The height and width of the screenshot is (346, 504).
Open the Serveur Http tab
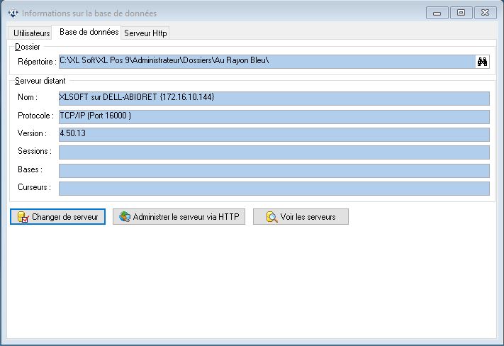tap(145, 33)
